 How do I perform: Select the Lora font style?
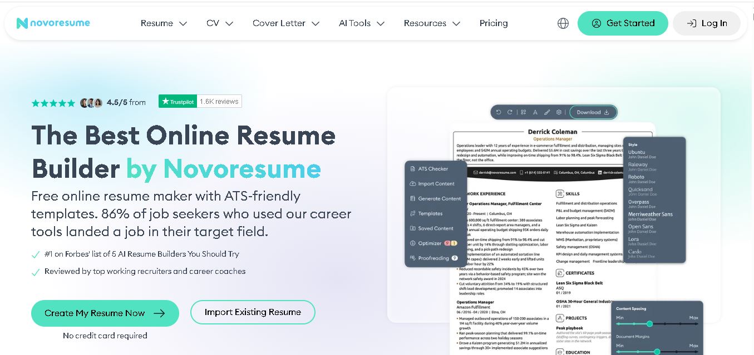click(x=641, y=241)
